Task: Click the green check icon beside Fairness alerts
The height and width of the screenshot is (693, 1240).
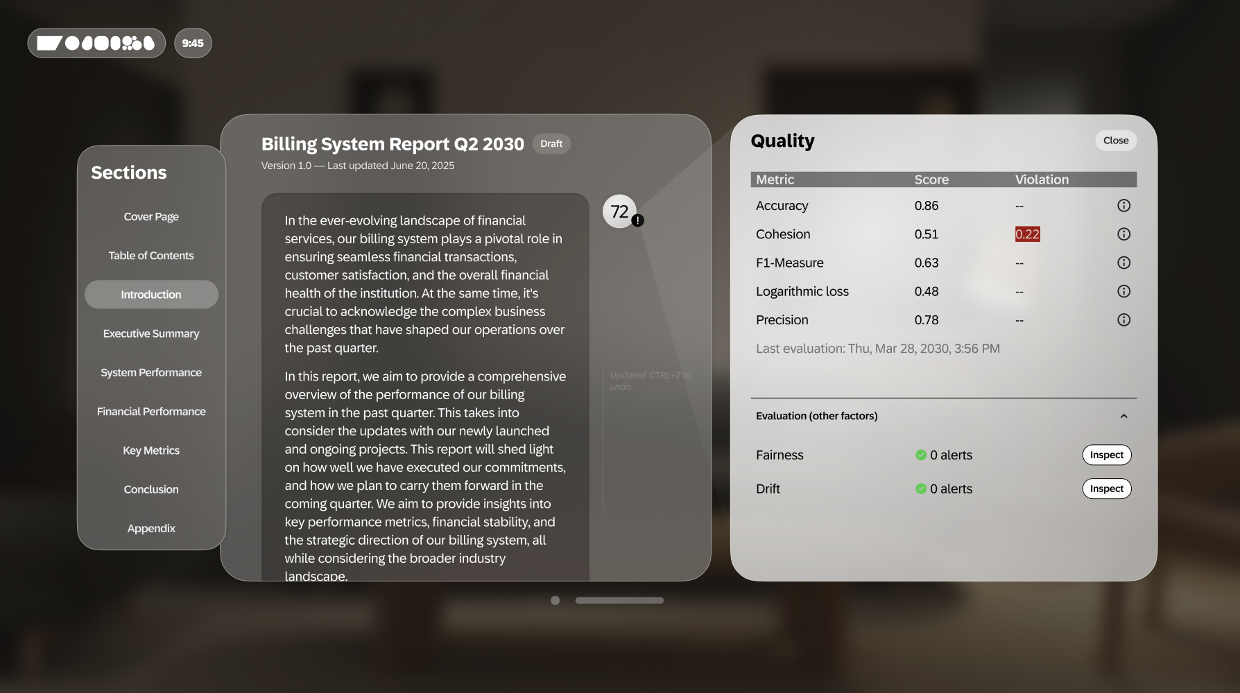Action: pos(921,455)
